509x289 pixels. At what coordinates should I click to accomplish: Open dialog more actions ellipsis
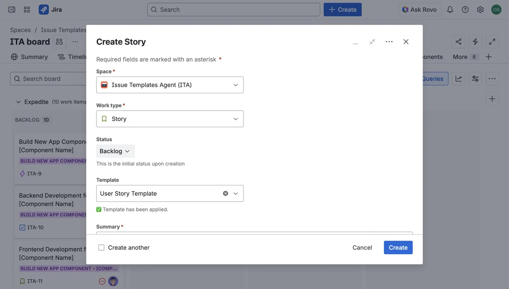[x=389, y=42]
